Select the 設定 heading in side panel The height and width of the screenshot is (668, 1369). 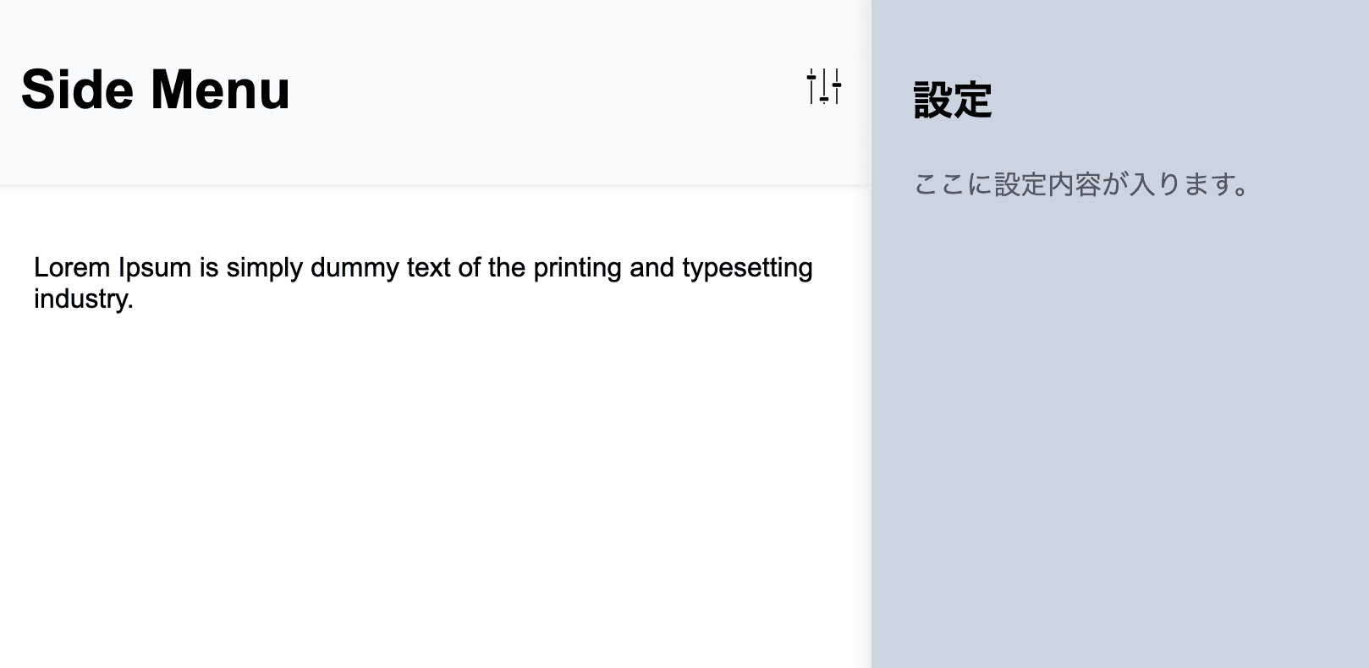coord(952,100)
